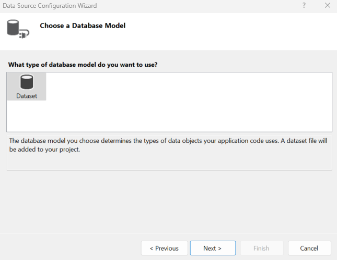Click the 'be added to your project' line

point(44,150)
